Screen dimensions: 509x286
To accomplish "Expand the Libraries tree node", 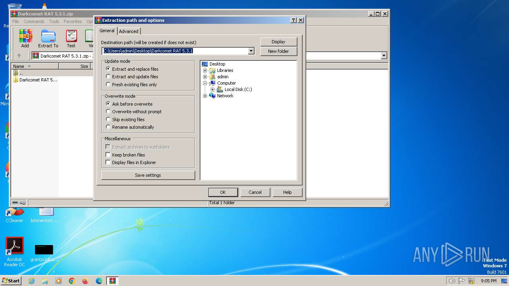I will (205, 70).
